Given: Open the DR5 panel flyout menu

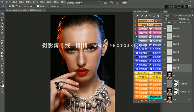Looking at the screenshot, I should pos(161,11).
